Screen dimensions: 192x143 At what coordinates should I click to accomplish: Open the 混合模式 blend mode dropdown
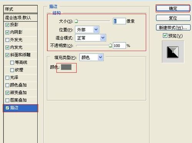tap(91, 38)
